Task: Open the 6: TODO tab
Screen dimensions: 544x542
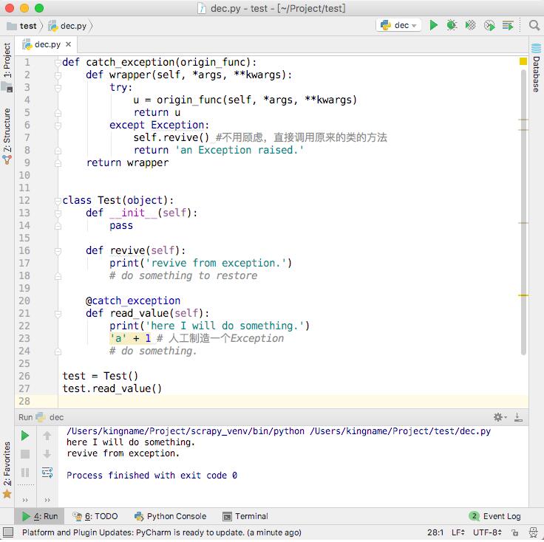Action: point(95,517)
